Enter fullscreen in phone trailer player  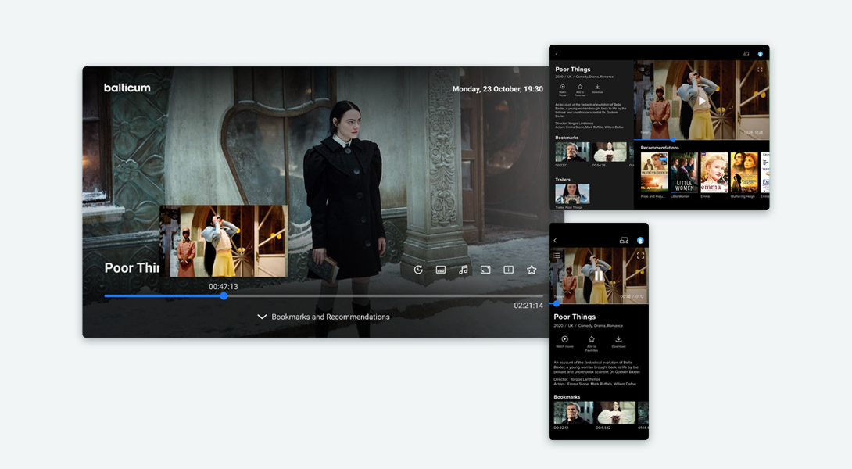(640, 256)
